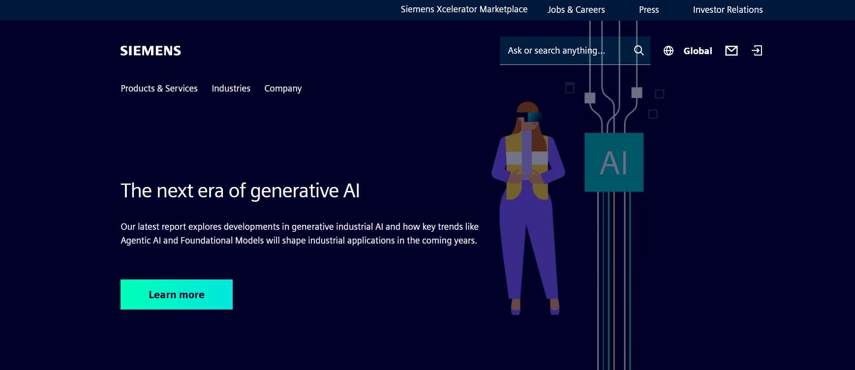Open the Company menu

tap(283, 89)
